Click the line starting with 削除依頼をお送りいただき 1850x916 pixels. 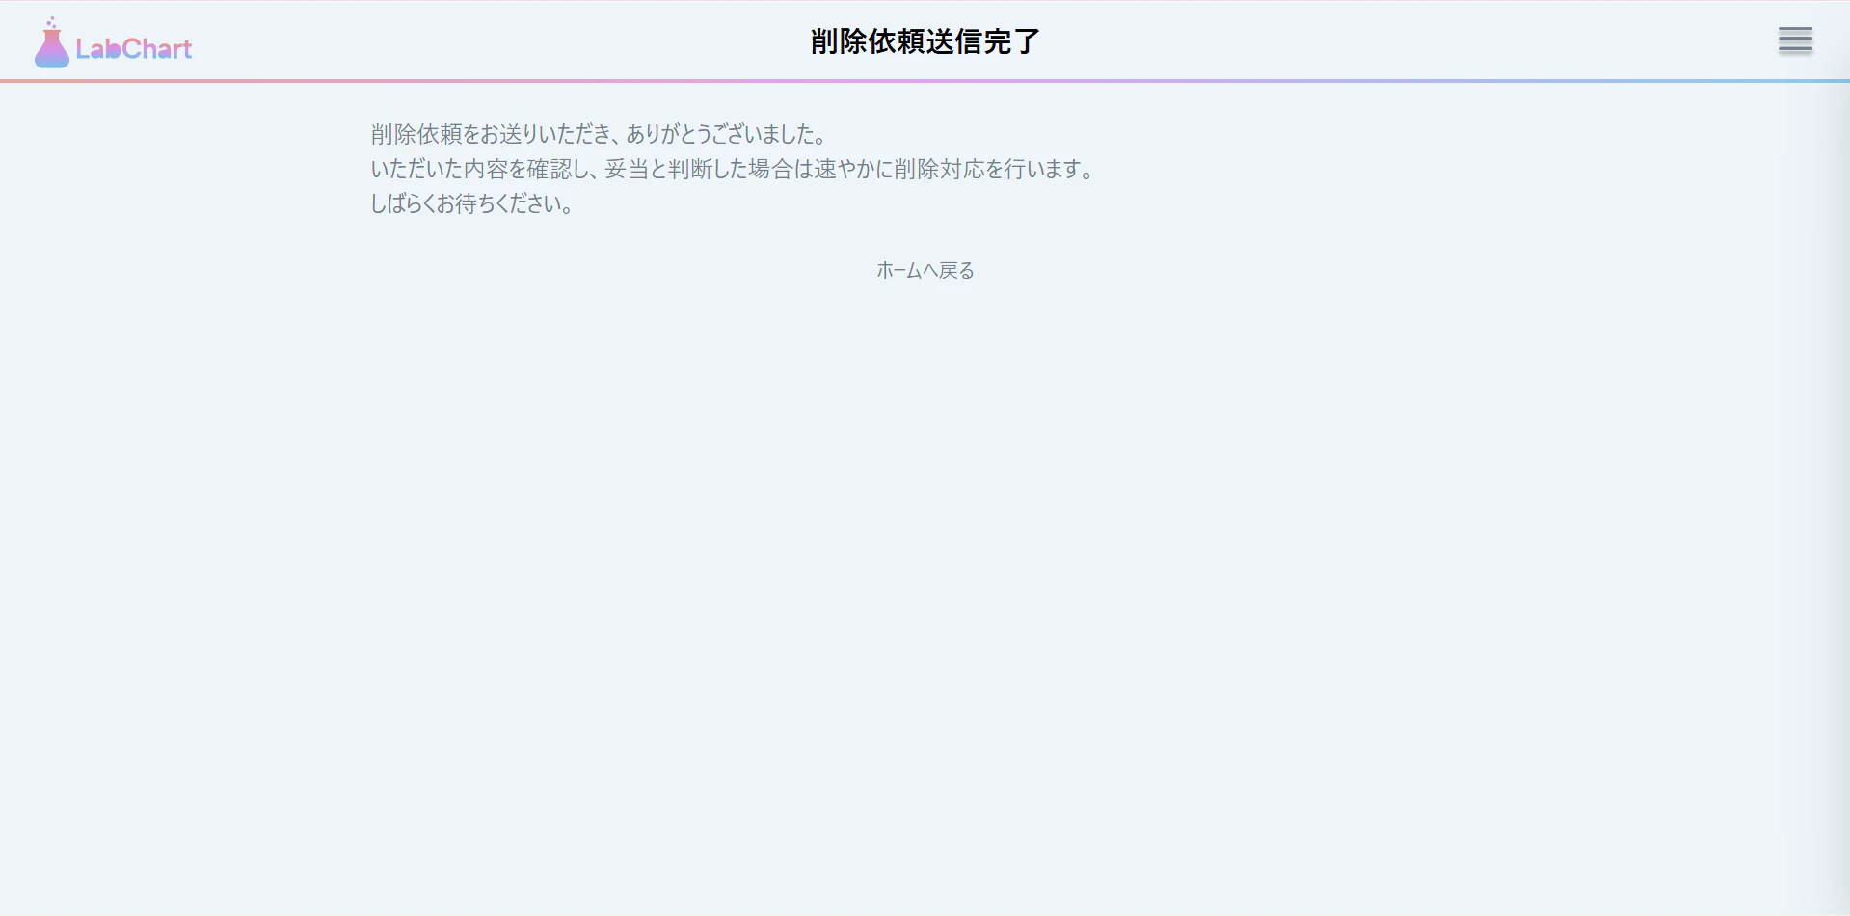pyautogui.click(x=599, y=134)
